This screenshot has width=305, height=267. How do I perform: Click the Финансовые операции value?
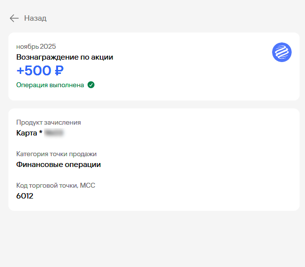(59, 165)
